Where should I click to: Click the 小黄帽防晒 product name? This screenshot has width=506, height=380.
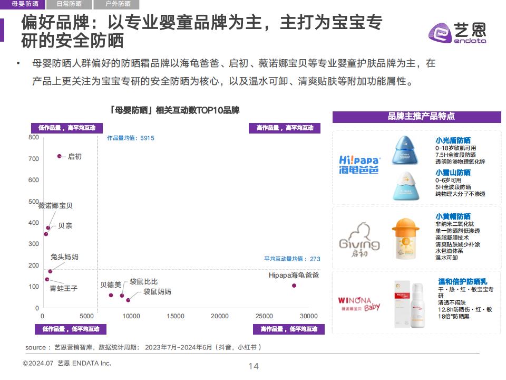click(453, 216)
